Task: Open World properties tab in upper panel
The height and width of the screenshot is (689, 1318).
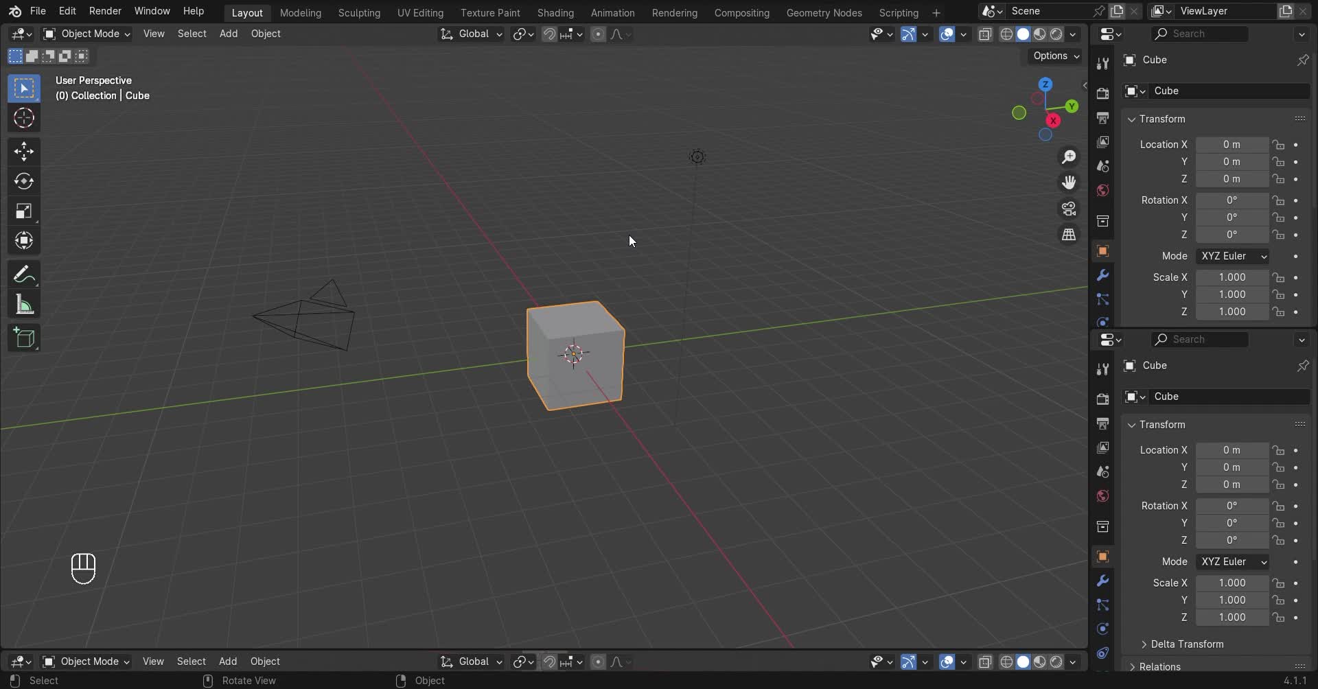Action: point(1102,190)
